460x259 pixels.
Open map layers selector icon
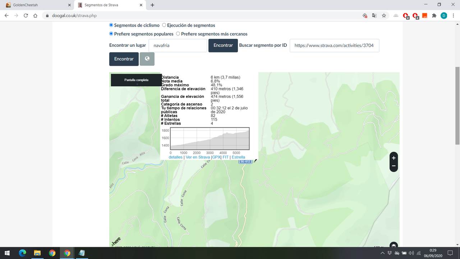(394, 246)
